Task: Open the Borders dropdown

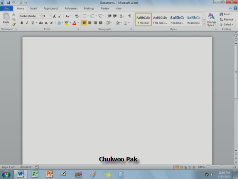Action: [129, 23]
